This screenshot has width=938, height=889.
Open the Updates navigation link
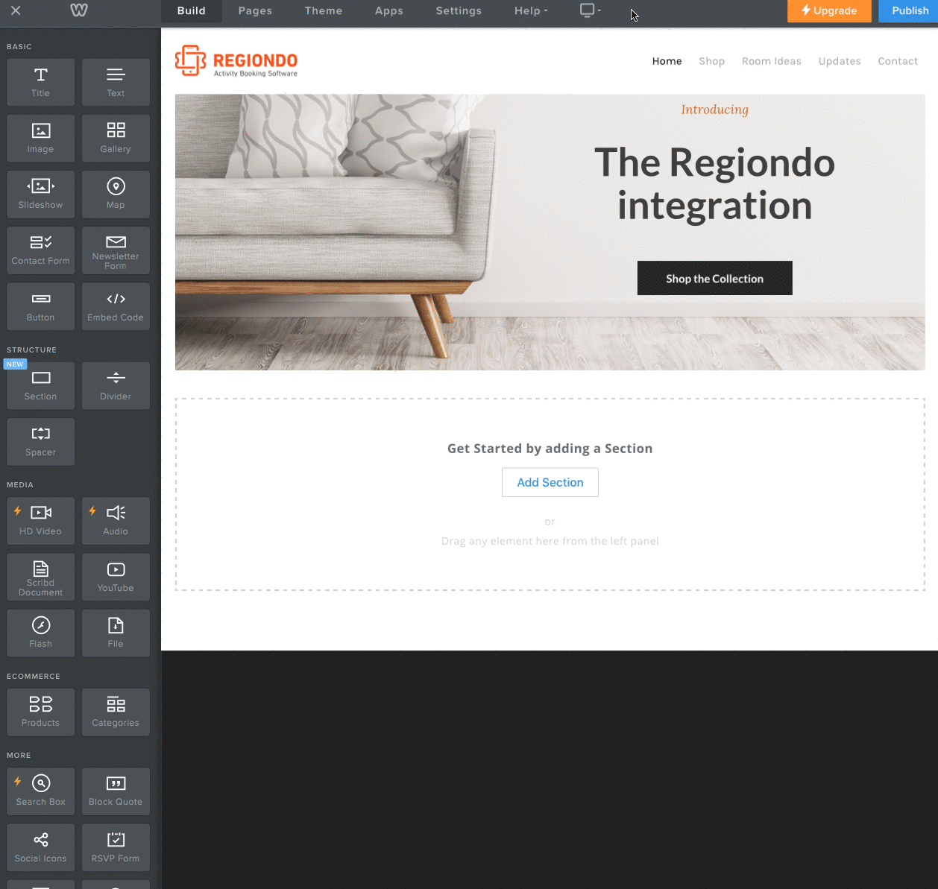pos(840,61)
